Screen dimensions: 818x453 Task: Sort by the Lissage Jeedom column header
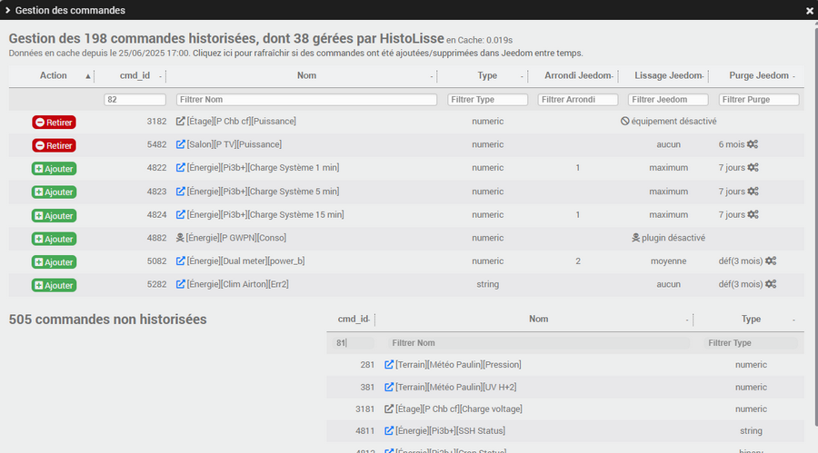click(663, 75)
